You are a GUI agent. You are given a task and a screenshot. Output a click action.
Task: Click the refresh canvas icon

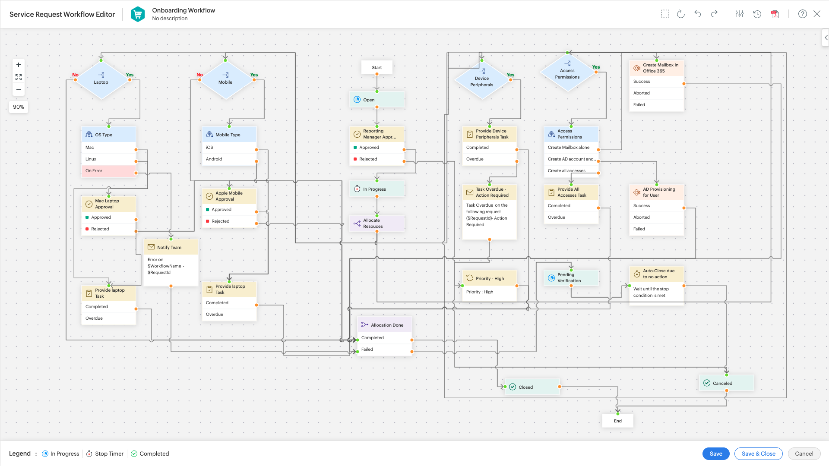[681, 14]
